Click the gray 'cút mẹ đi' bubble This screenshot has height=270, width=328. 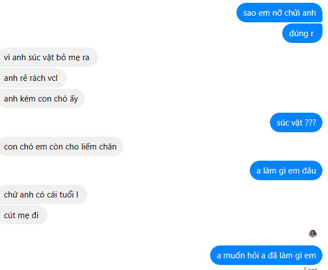[23, 215]
